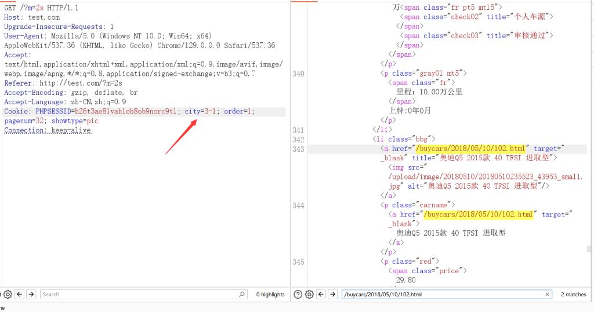
Task: Go to previous match in response search
Action: 321,295
